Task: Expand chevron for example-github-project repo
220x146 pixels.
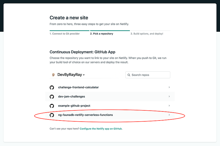Action: (169, 106)
